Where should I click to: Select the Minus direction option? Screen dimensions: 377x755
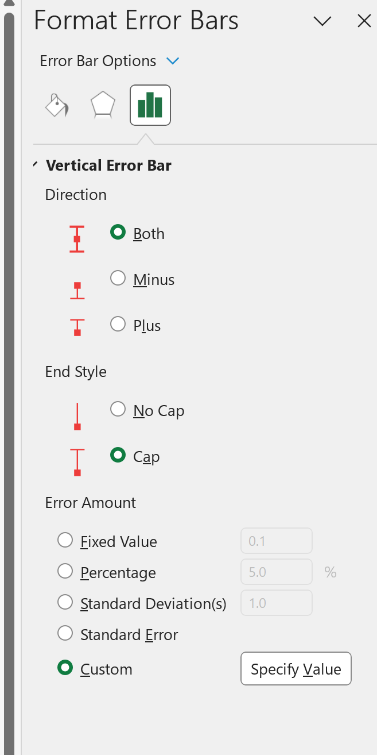pyautogui.click(x=118, y=278)
